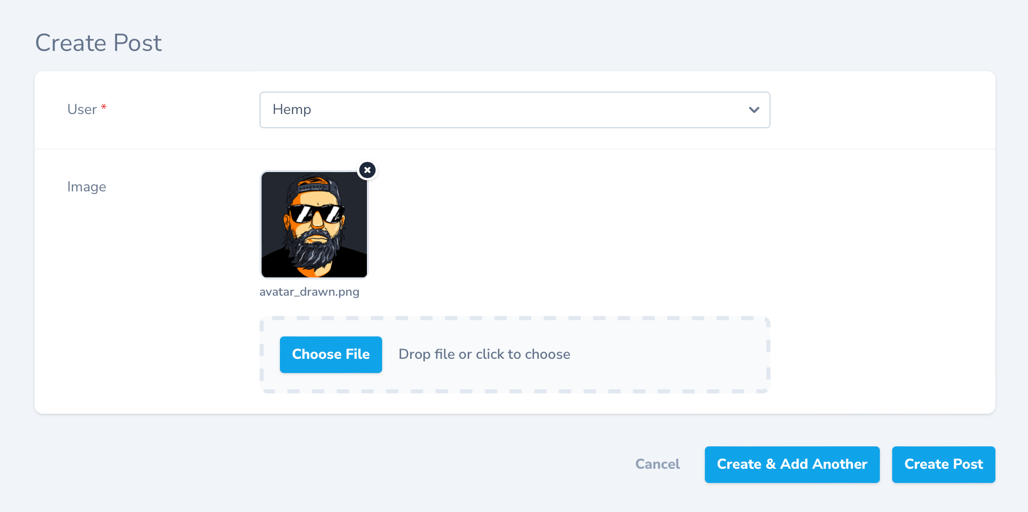
Task: Click the 'Drop file or click to choose' text
Action: click(x=484, y=354)
